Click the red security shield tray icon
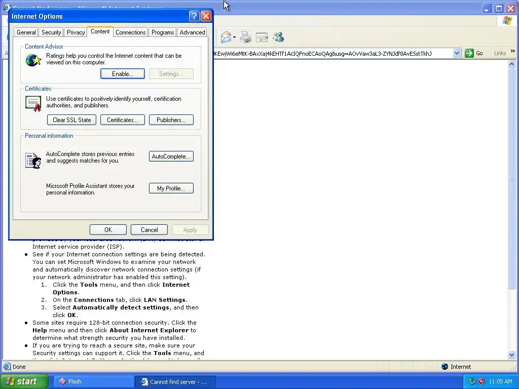 [481, 381]
